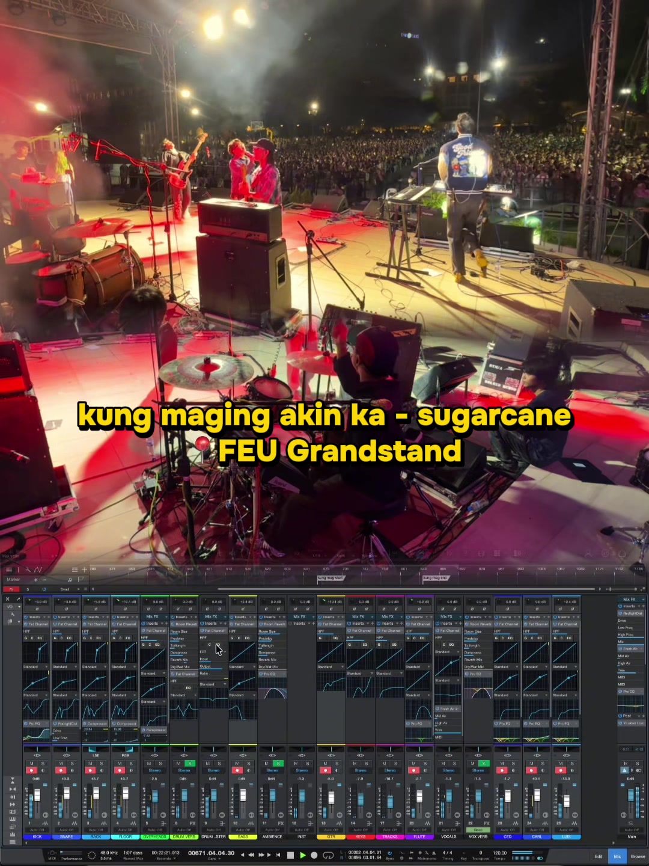Image resolution: width=649 pixels, height=866 pixels.
Task: Open the Browse panel
Action: pyautogui.click(x=638, y=856)
